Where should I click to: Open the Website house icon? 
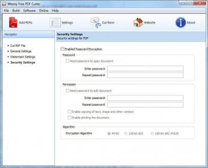138,22
